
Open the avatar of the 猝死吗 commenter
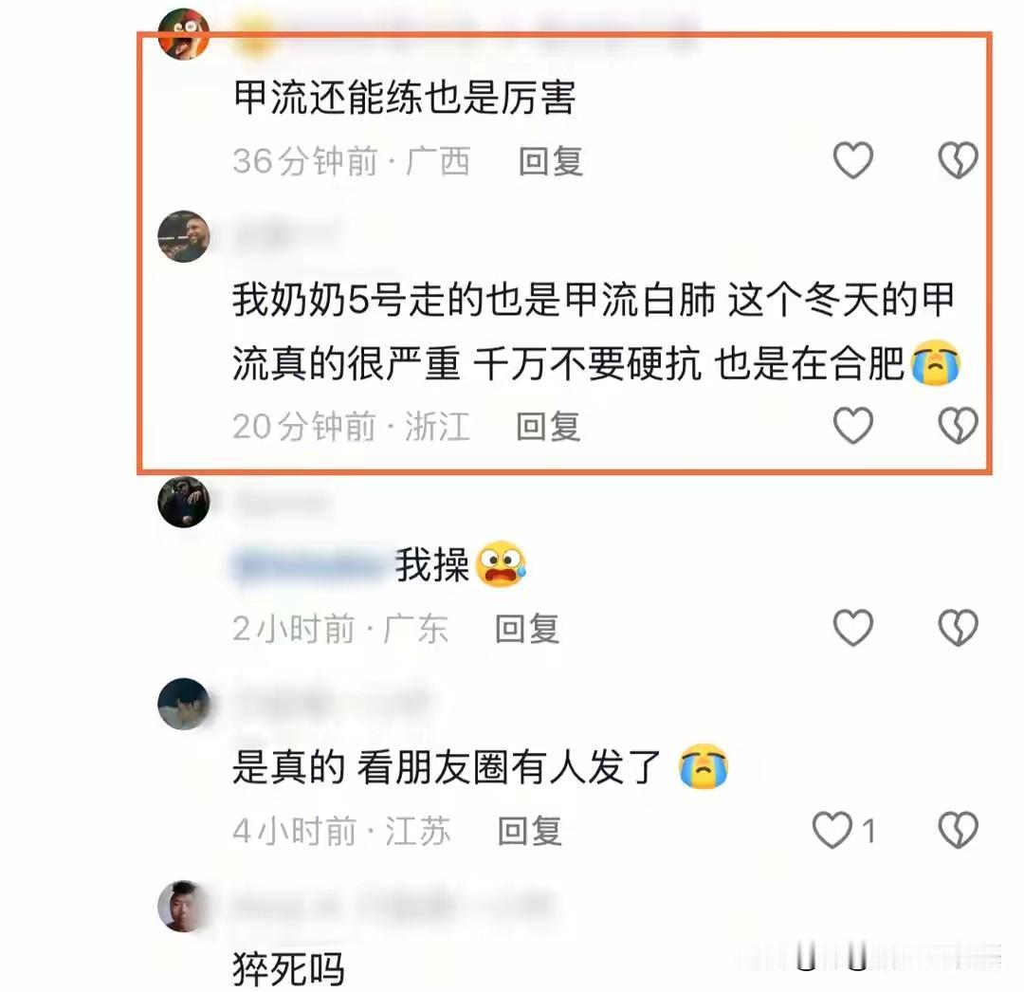point(184,907)
